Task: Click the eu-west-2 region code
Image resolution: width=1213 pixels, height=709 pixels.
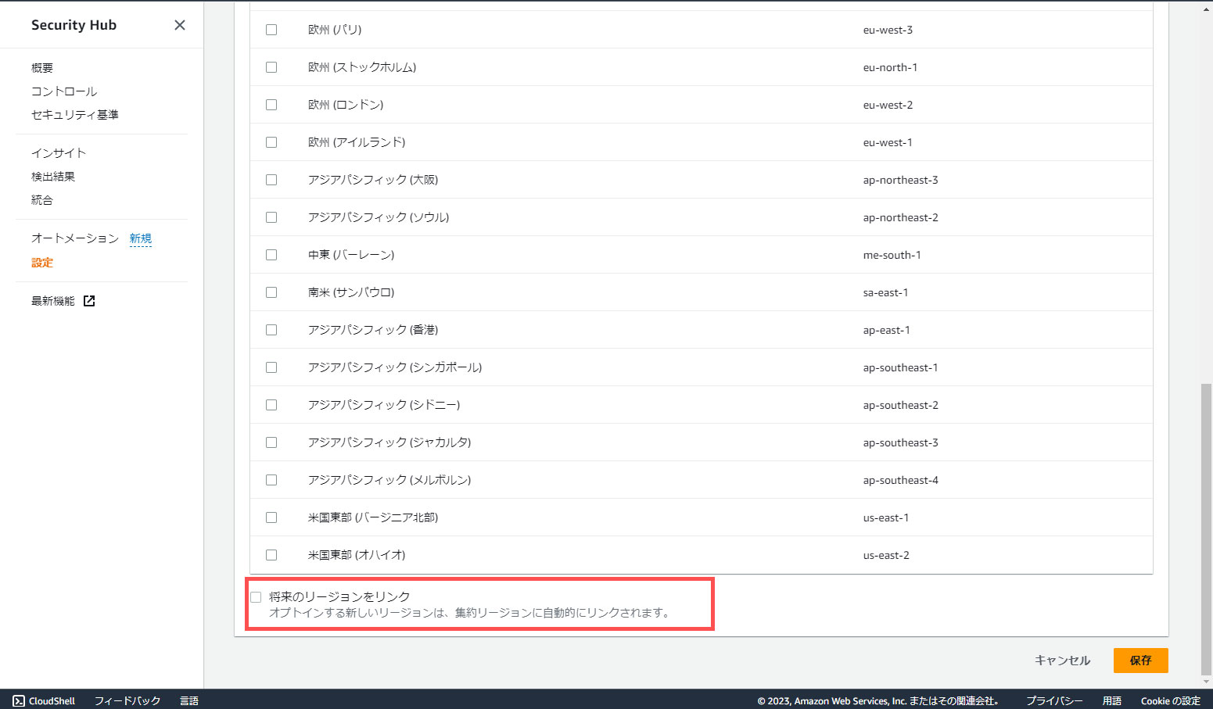Action: coord(888,105)
